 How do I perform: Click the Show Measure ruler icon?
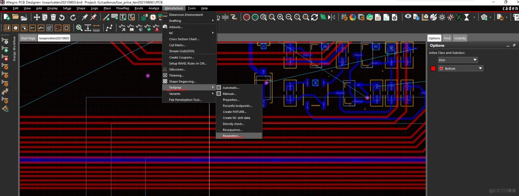tap(96, 28)
